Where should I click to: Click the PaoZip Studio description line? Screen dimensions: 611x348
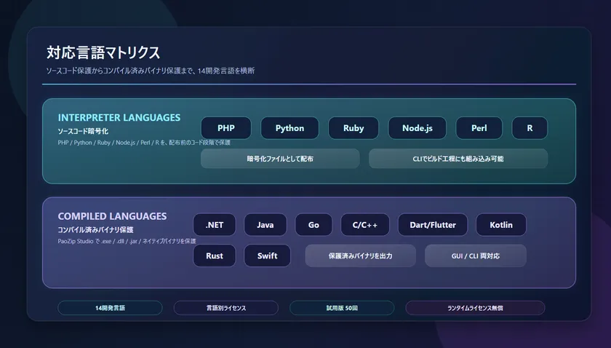click(127, 241)
